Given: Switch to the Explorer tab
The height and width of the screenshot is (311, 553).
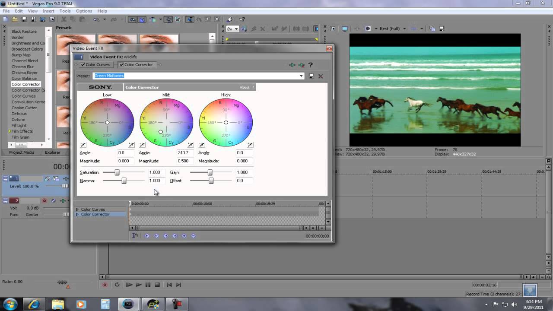Looking at the screenshot, I should pos(53,152).
